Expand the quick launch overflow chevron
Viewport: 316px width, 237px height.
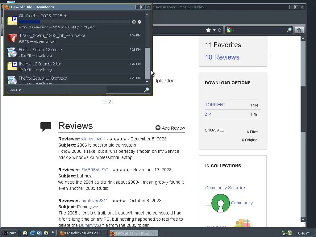tap(53, 232)
